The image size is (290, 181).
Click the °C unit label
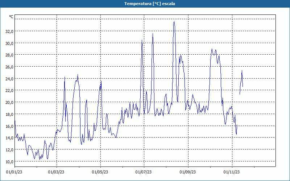[x=11, y=17]
